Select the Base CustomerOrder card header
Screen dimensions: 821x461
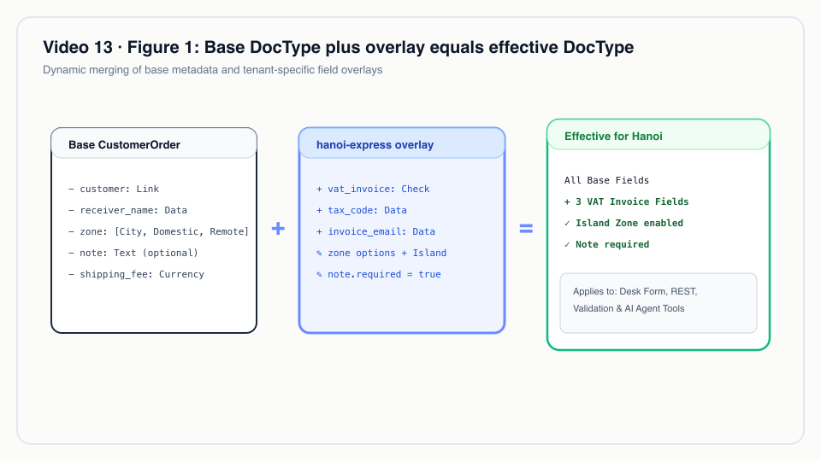pyautogui.click(x=154, y=143)
